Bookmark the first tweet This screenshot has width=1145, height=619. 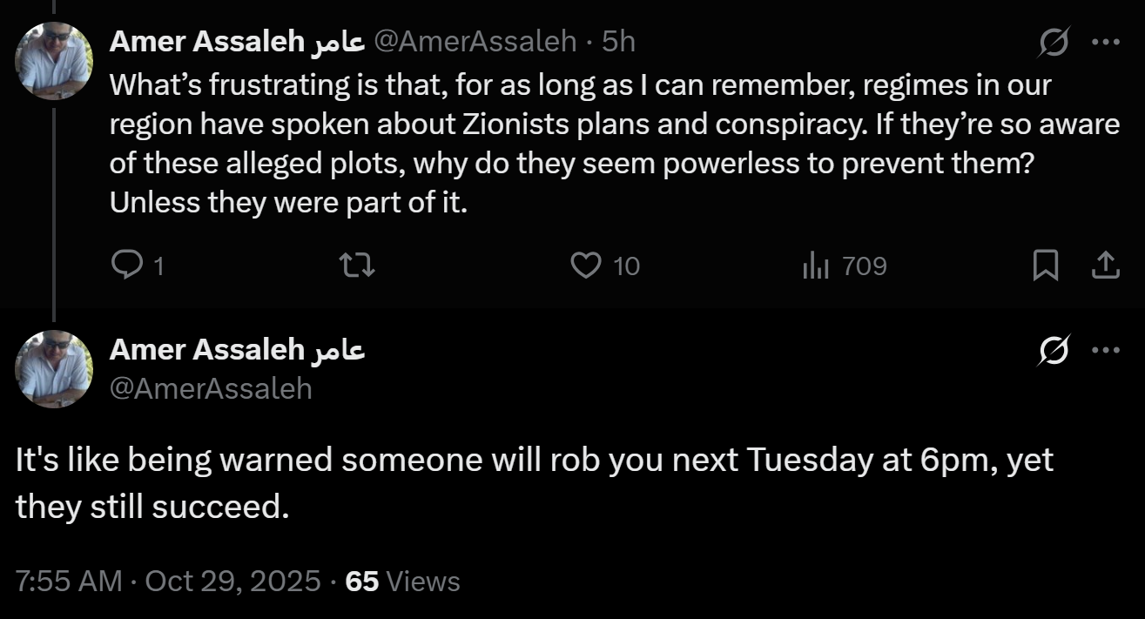(1045, 266)
